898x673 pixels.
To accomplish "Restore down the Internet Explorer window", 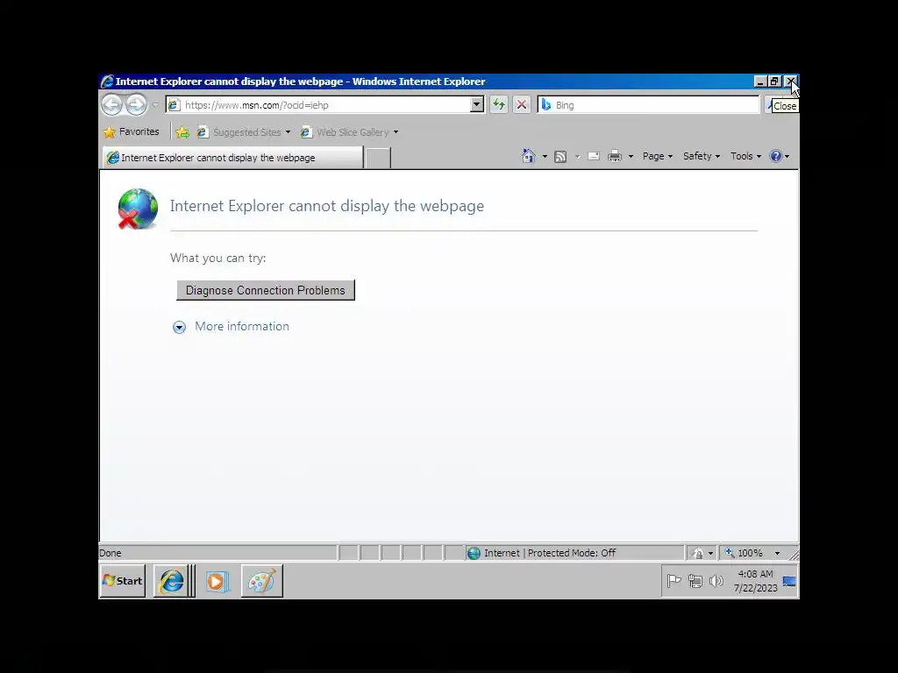I will (x=774, y=81).
